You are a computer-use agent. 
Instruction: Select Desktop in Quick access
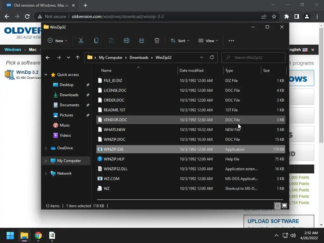point(66,85)
